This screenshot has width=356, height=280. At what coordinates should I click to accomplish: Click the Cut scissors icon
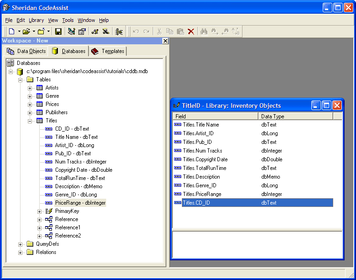click(x=159, y=32)
